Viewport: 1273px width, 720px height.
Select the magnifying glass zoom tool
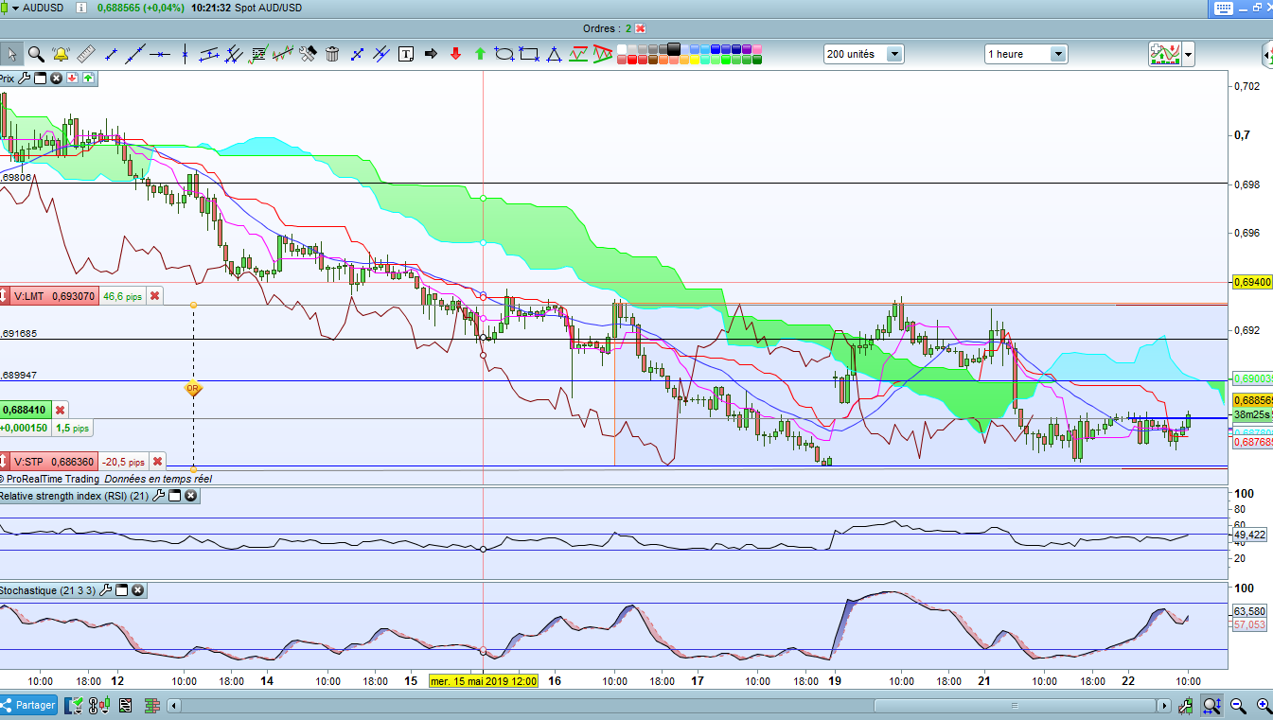(x=36, y=54)
